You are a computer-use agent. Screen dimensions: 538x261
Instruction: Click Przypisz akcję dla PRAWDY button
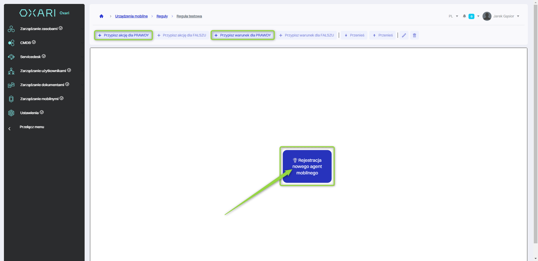click(124, 35)
